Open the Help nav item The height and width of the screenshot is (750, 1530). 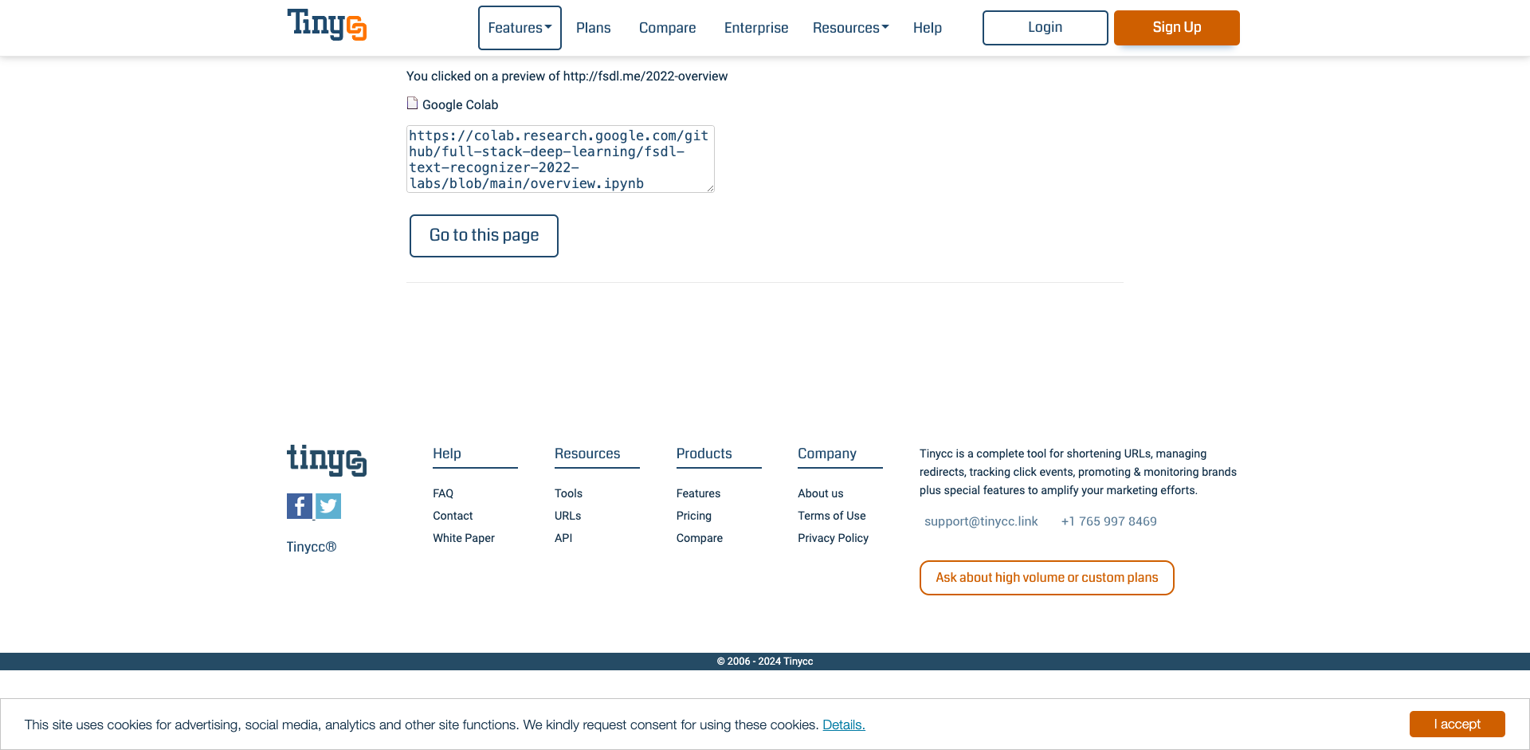tap(928, 28)
